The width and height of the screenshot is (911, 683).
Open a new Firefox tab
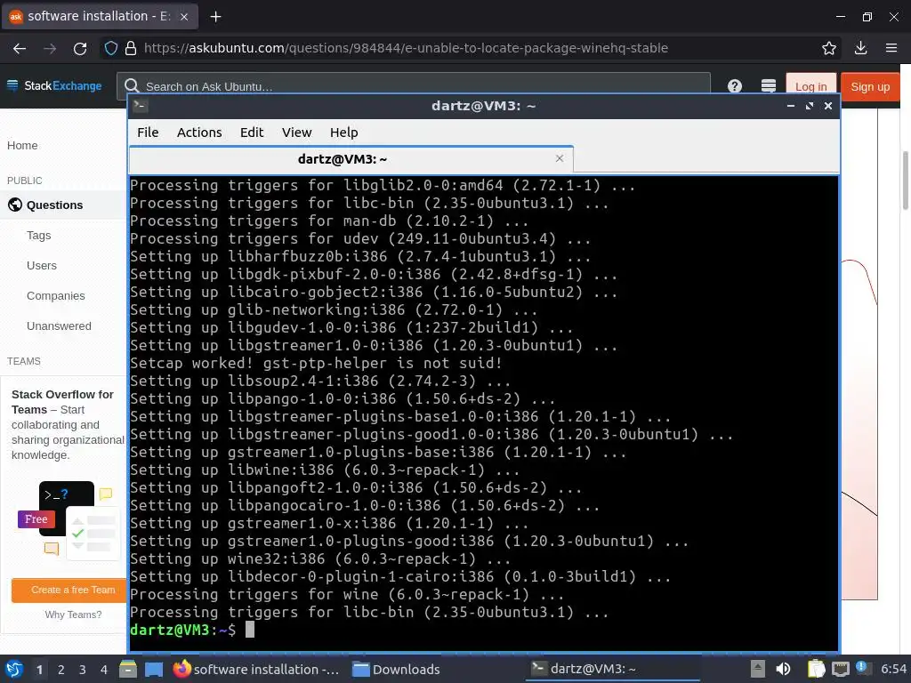point(215,17)
